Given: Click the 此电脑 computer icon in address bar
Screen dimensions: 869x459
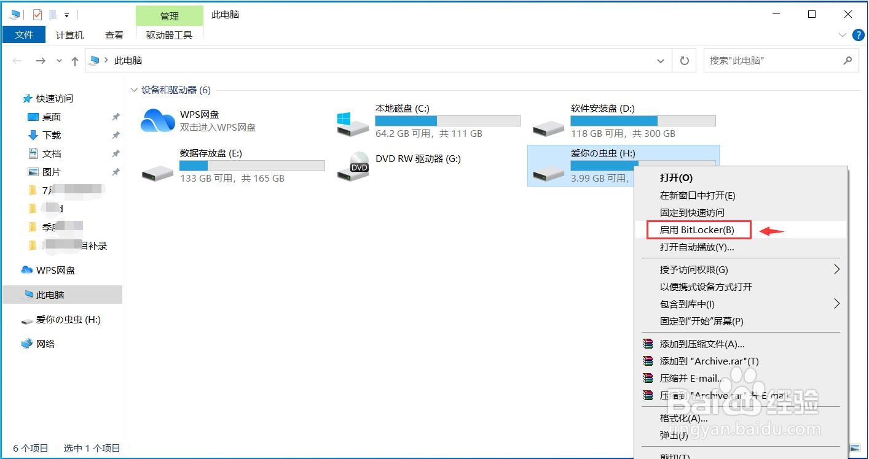Looking at the screenshot, I should point(94,61).
